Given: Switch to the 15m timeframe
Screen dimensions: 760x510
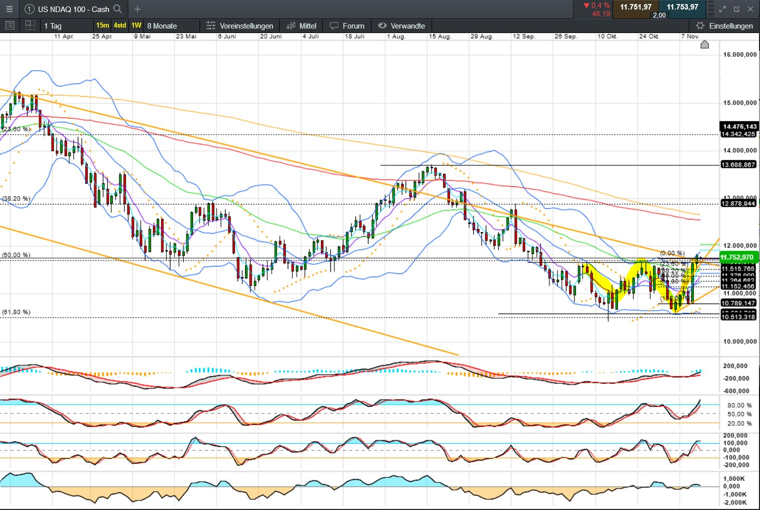Looking at the screenshot, I should coord(102,26).
